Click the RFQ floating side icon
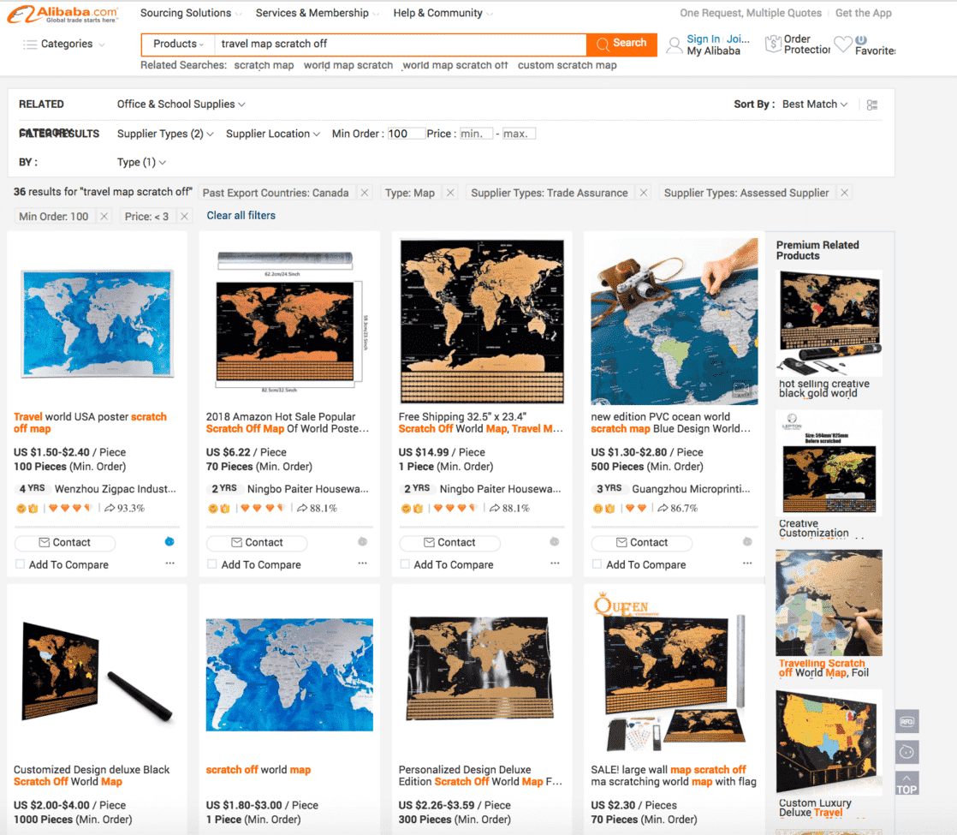Viewport: 957px width, 835px height. (907, 721)
